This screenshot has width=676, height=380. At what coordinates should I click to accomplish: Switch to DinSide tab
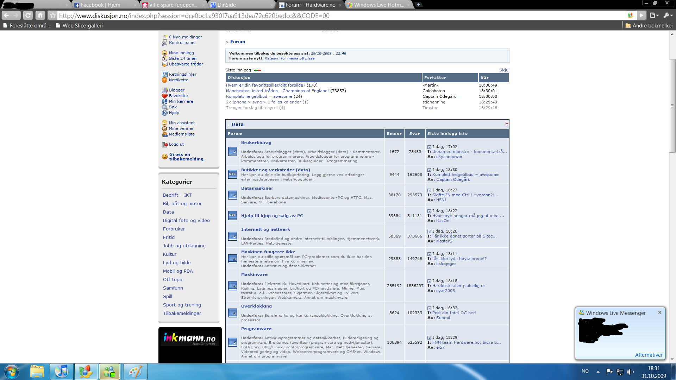[242, 5]
